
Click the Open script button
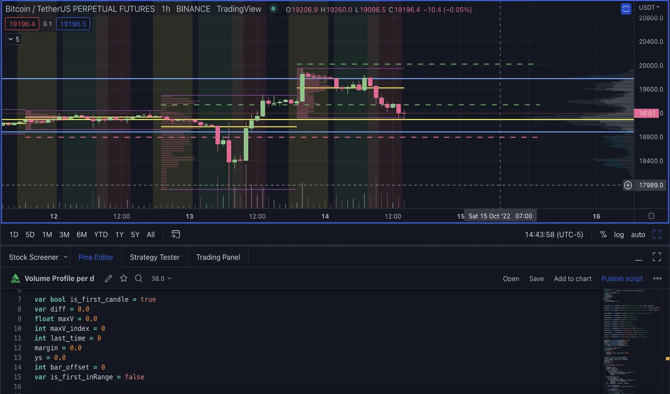point(511,278)
